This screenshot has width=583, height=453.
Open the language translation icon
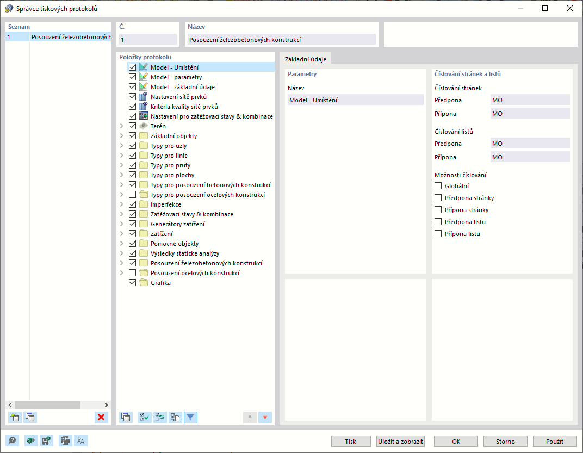tap(80, 440)
